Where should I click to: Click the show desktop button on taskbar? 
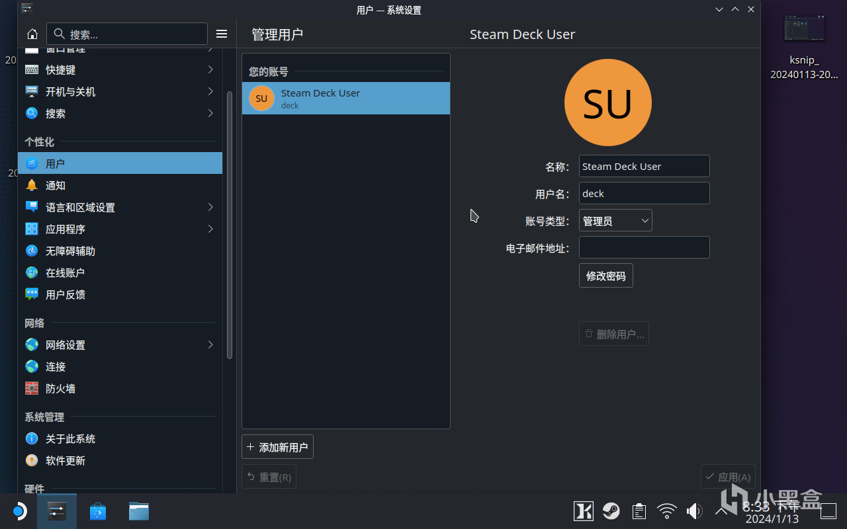tap(828, 511)
